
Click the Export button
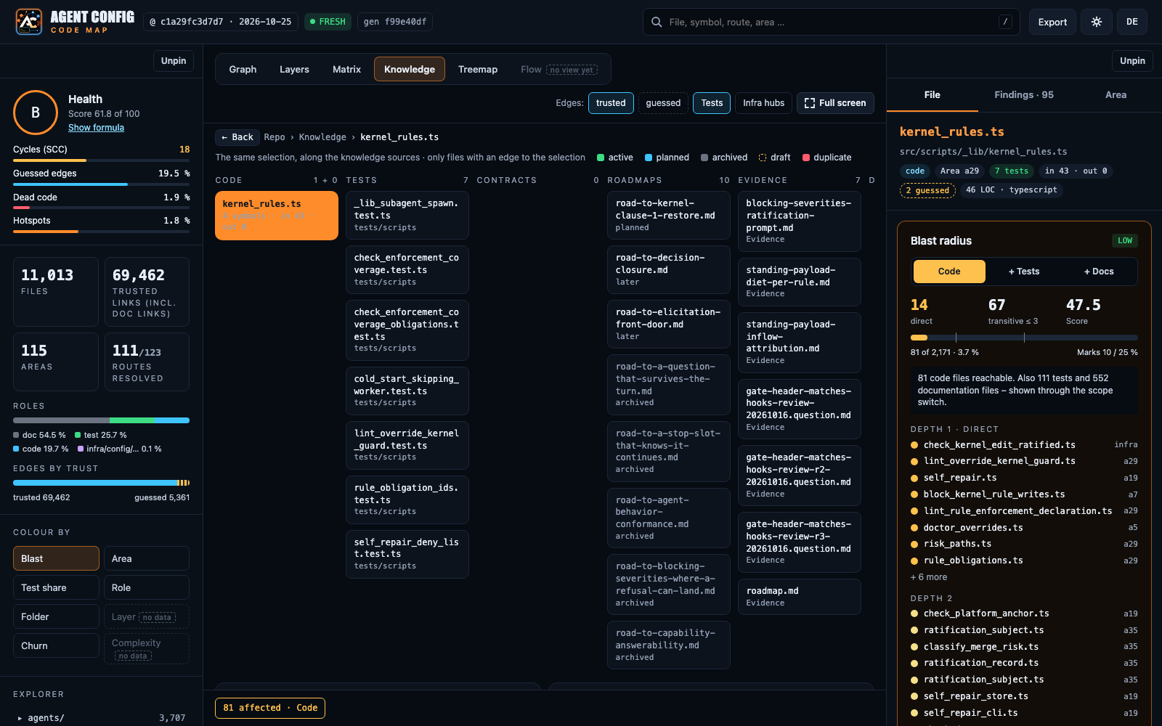click(x=1052, y=22)
